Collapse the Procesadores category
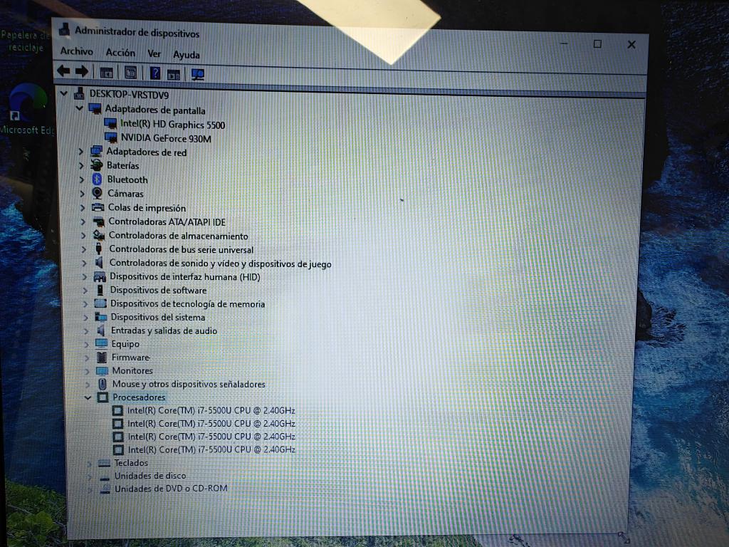 point(88,397)
